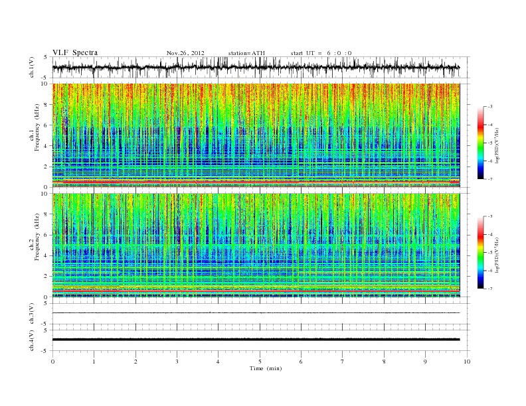Image resolution: width=526 pixels, height=406 pixels.
Task: Click time axis tick label "3"
Action: 177,362
